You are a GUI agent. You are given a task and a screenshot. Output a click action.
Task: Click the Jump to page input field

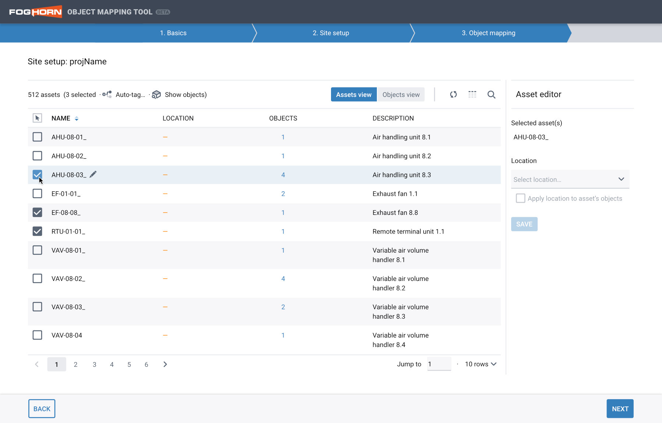point(439,364)
